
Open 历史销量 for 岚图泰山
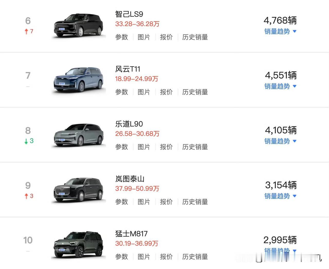tap(195, 202)
